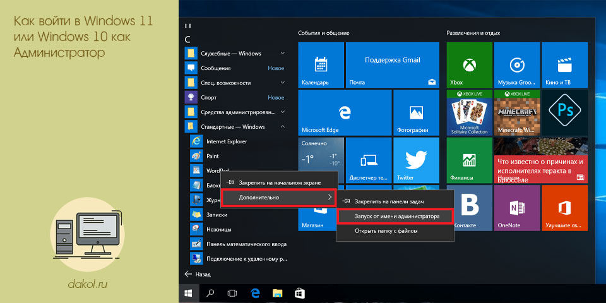Open the Ножницы snipping tool
Screen dimensions: 606x303
(x=219, y=229)
